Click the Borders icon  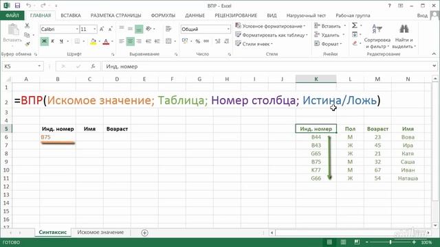coord(77,41)
